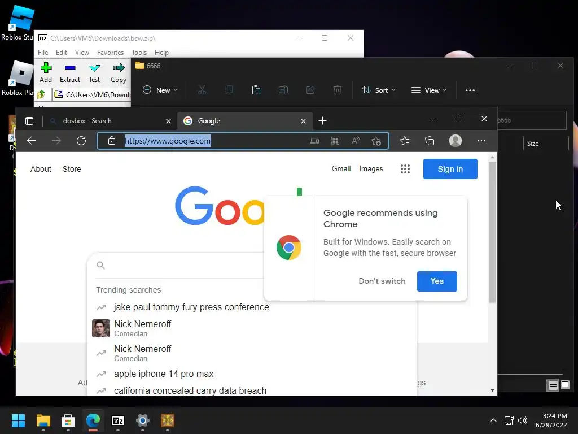
Task: Click the Copy icon in File Explorer toolbar
Action: [x=229, y=90]
